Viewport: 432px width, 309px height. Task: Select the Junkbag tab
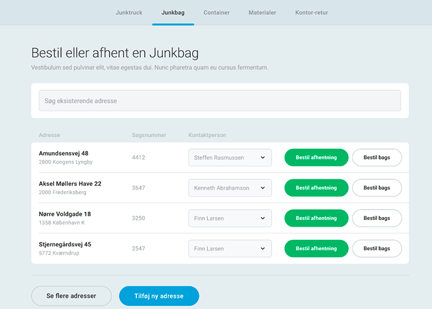click(x=173, y=12)
